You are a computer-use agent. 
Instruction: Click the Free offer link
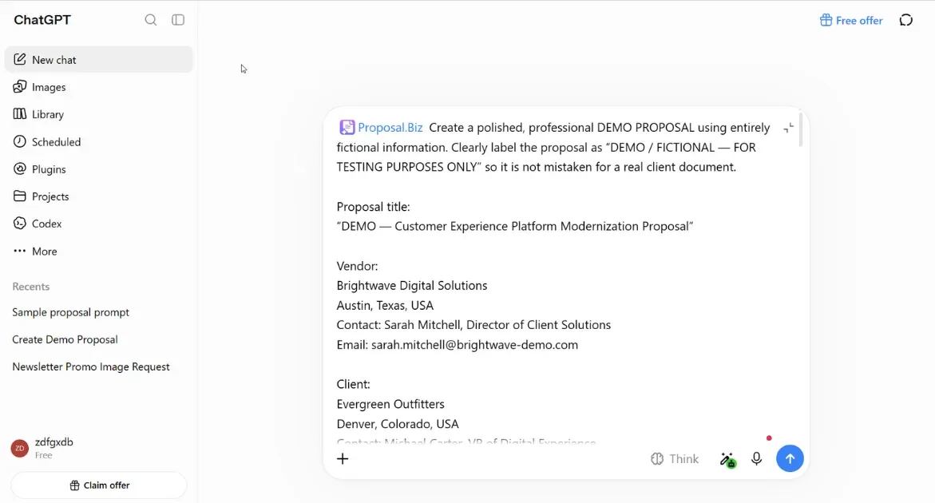851,20
